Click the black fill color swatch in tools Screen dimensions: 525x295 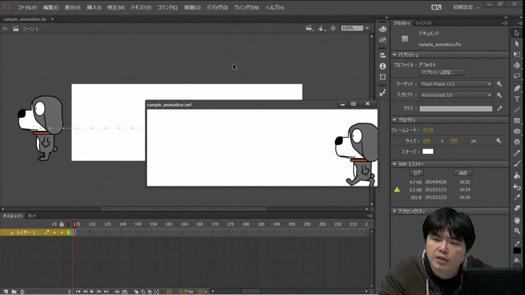517,250
